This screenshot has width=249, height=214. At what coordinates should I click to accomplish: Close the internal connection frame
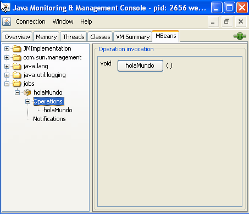(241, 21)
